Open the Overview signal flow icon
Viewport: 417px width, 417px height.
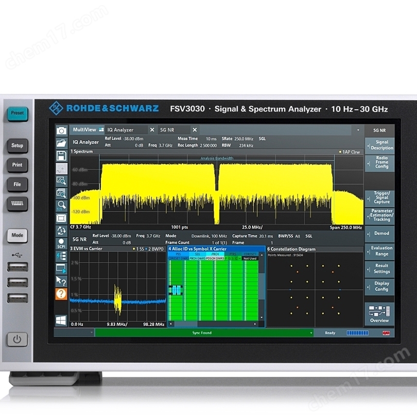pyautogui.click(x=379, y=314)
